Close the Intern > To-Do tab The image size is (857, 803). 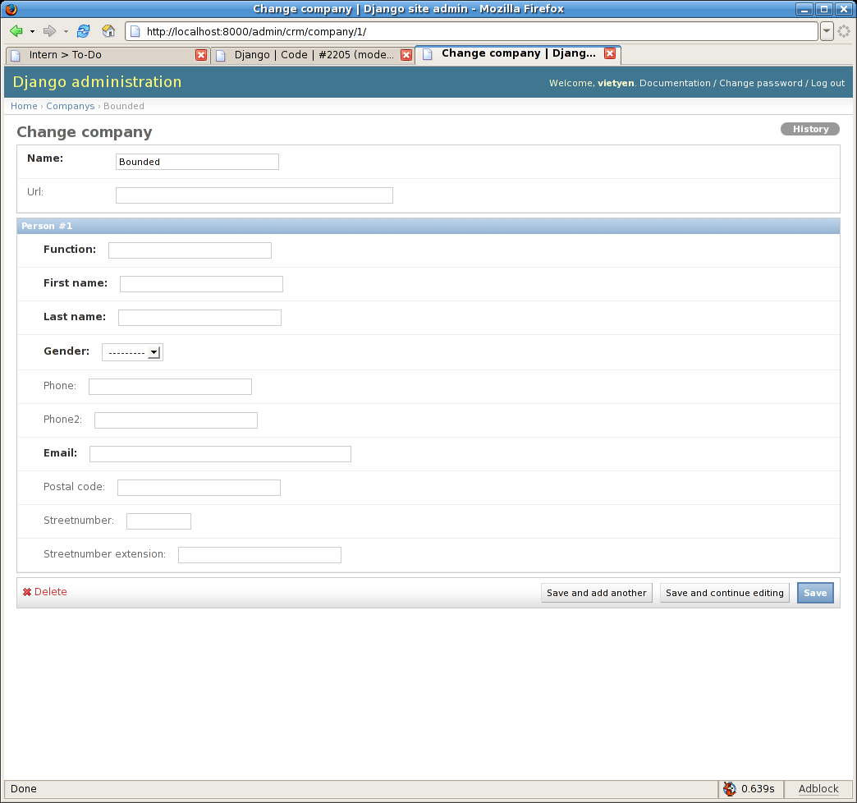[201, 55]
